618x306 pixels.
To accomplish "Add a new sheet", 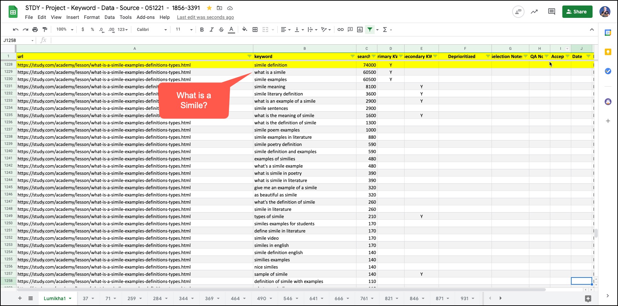I will tap(20, 298).
